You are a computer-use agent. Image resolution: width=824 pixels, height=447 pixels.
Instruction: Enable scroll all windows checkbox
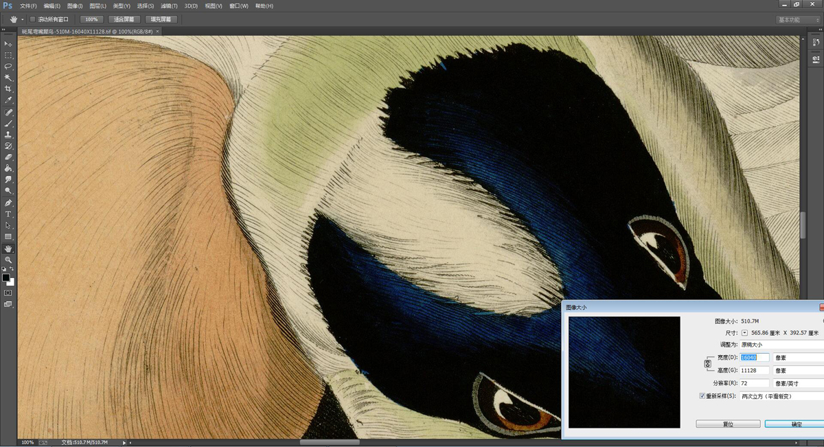pos(32,19)
